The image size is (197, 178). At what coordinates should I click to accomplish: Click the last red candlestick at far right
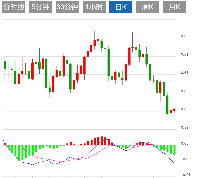[174, 110]
